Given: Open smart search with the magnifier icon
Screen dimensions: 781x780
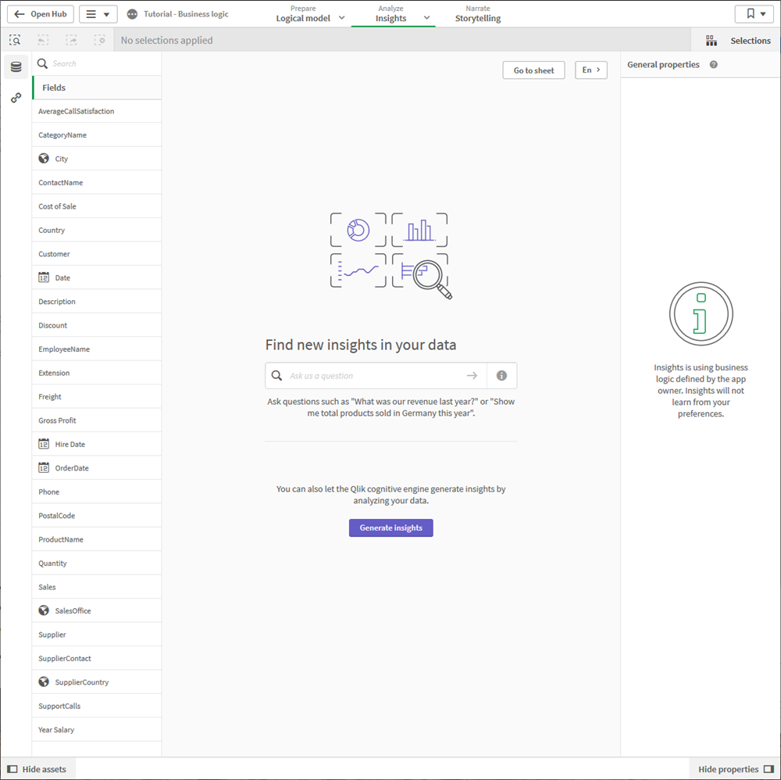Looking at the screenshot, I should click(14, 39).
